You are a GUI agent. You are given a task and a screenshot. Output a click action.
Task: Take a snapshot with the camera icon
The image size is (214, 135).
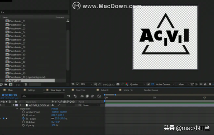[118, 84]
